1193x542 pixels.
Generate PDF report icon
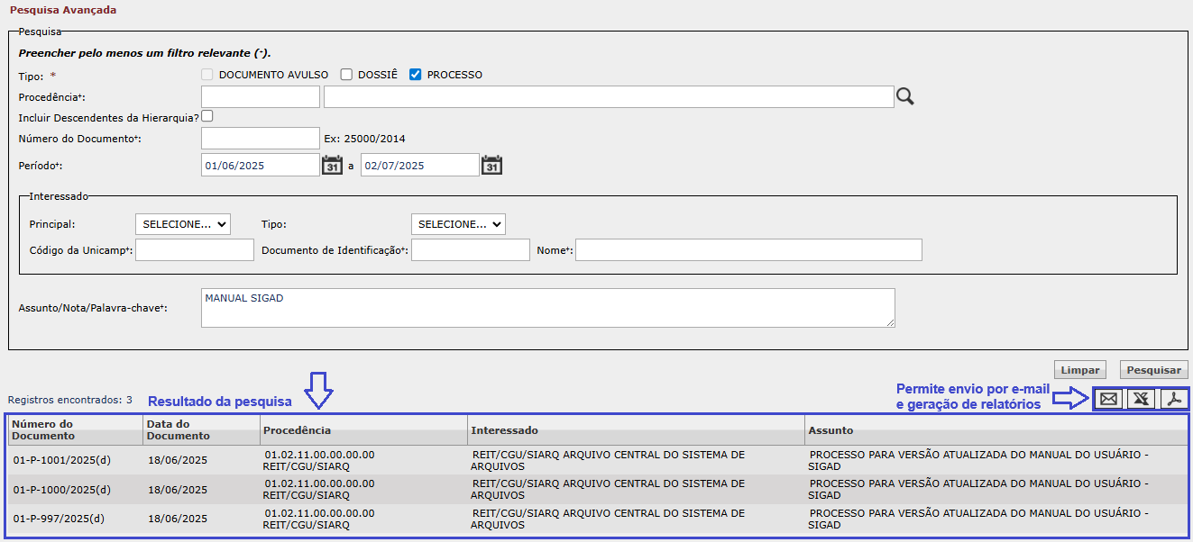(x=1173, y=399)
